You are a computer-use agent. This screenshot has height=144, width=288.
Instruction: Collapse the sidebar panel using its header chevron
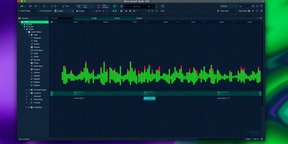point(47,18)
